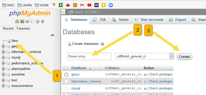
Task: Open the phpMyAdmin Home icon
Action: 17,21
